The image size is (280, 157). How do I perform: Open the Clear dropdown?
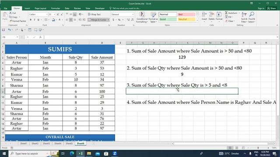[x=230, y=21]
